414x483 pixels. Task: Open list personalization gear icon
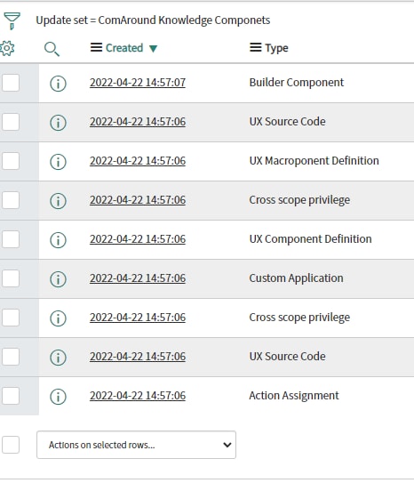7,48
